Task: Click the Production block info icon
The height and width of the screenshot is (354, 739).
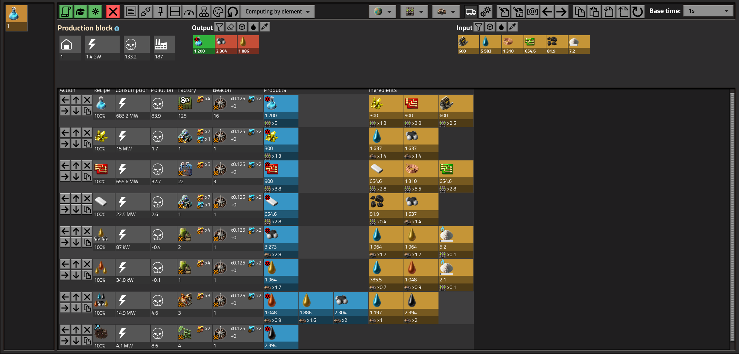Action: 117,29
